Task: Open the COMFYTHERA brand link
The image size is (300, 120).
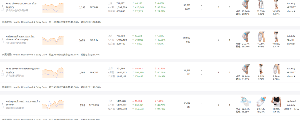Action: tap(291, 109)
